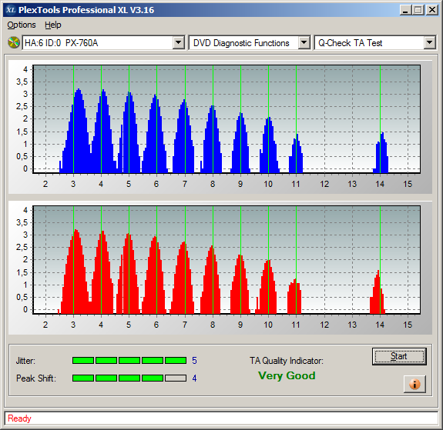
Task: Click the XL application icon in title bar
Action: point(11,10)
